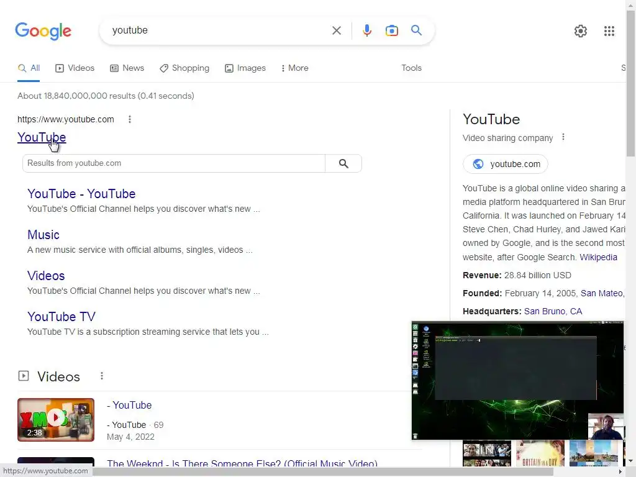Viewport: 636px width, 477px height.
Task: Switch to the Videos search tab
Action: click(x=75, y=68)
